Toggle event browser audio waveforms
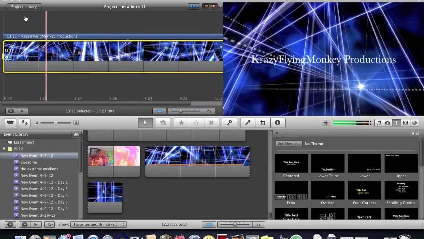The width and height of the screenshot is (424, 239). pos(209,224)
